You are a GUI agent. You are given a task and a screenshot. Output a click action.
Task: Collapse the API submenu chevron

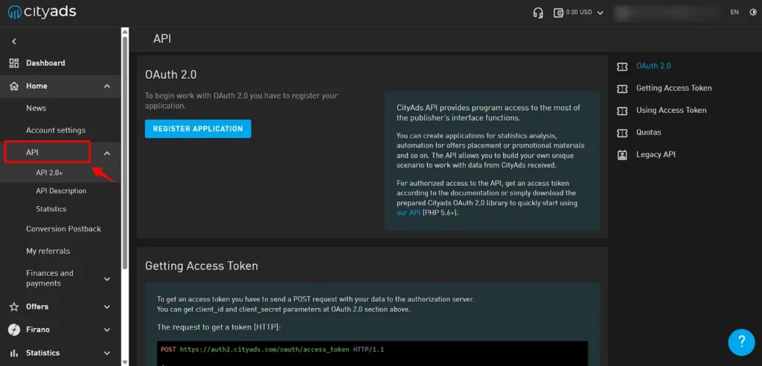[107, 153]
